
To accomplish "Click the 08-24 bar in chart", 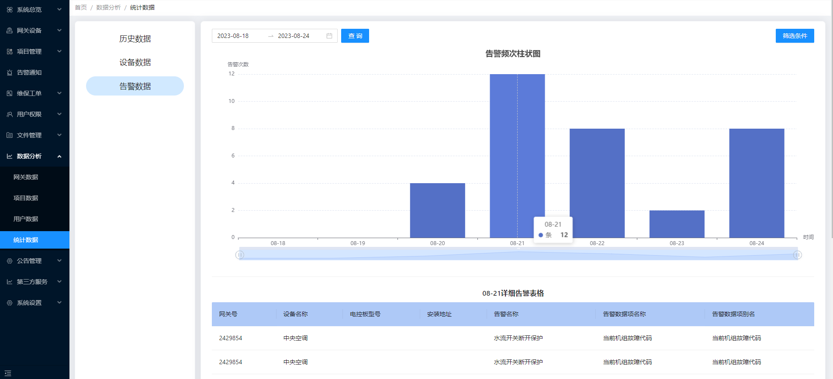I will tap(757, 183).
